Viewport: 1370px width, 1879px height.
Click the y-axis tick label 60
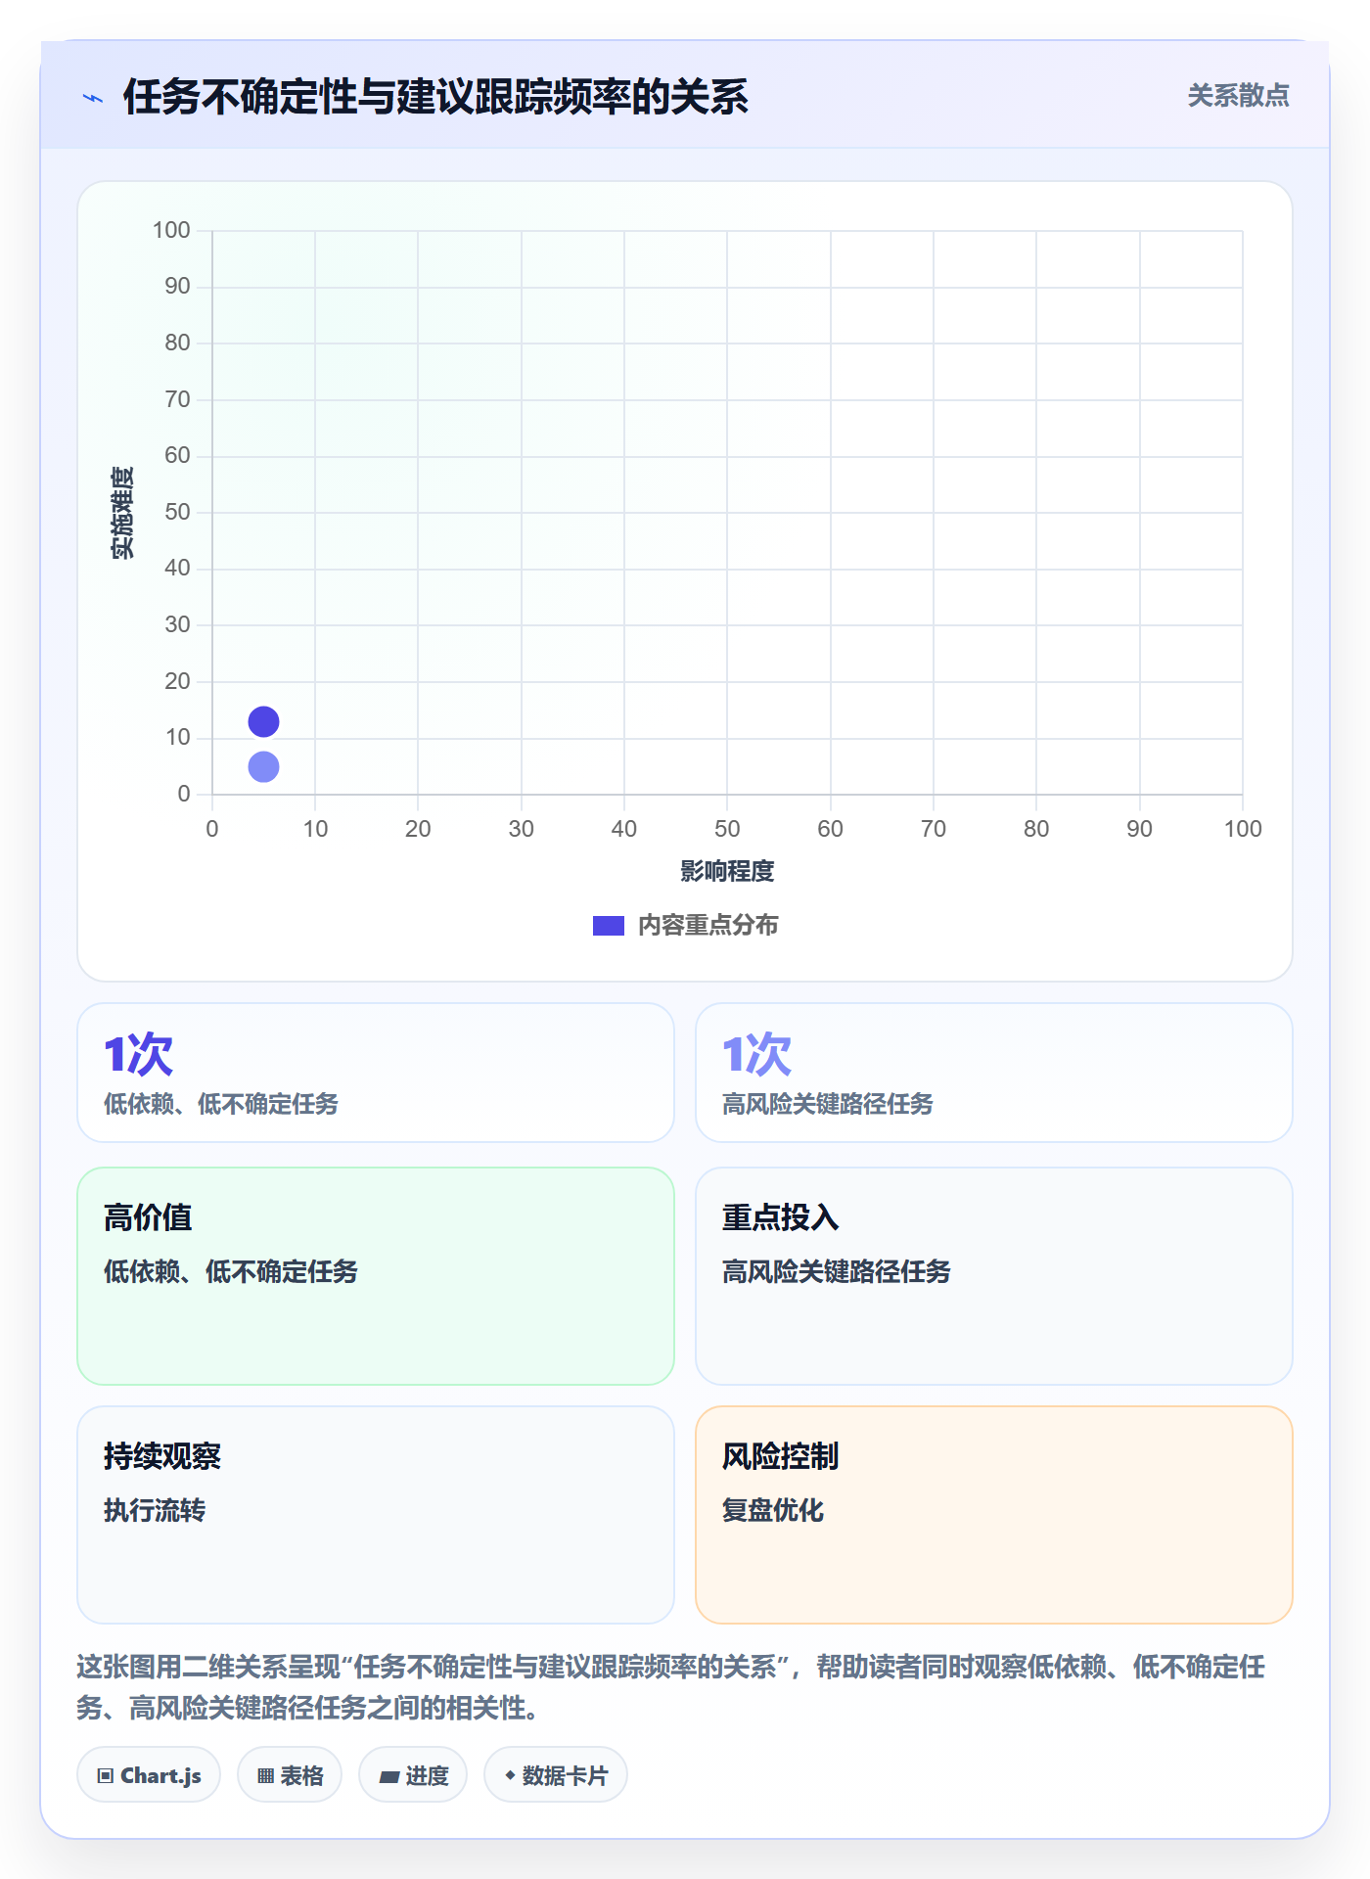177,455
